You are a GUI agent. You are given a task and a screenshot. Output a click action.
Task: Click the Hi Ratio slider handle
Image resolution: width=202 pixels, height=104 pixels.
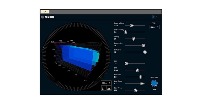(x=140, y=77)
